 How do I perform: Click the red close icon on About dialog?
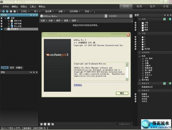point(128,35)
